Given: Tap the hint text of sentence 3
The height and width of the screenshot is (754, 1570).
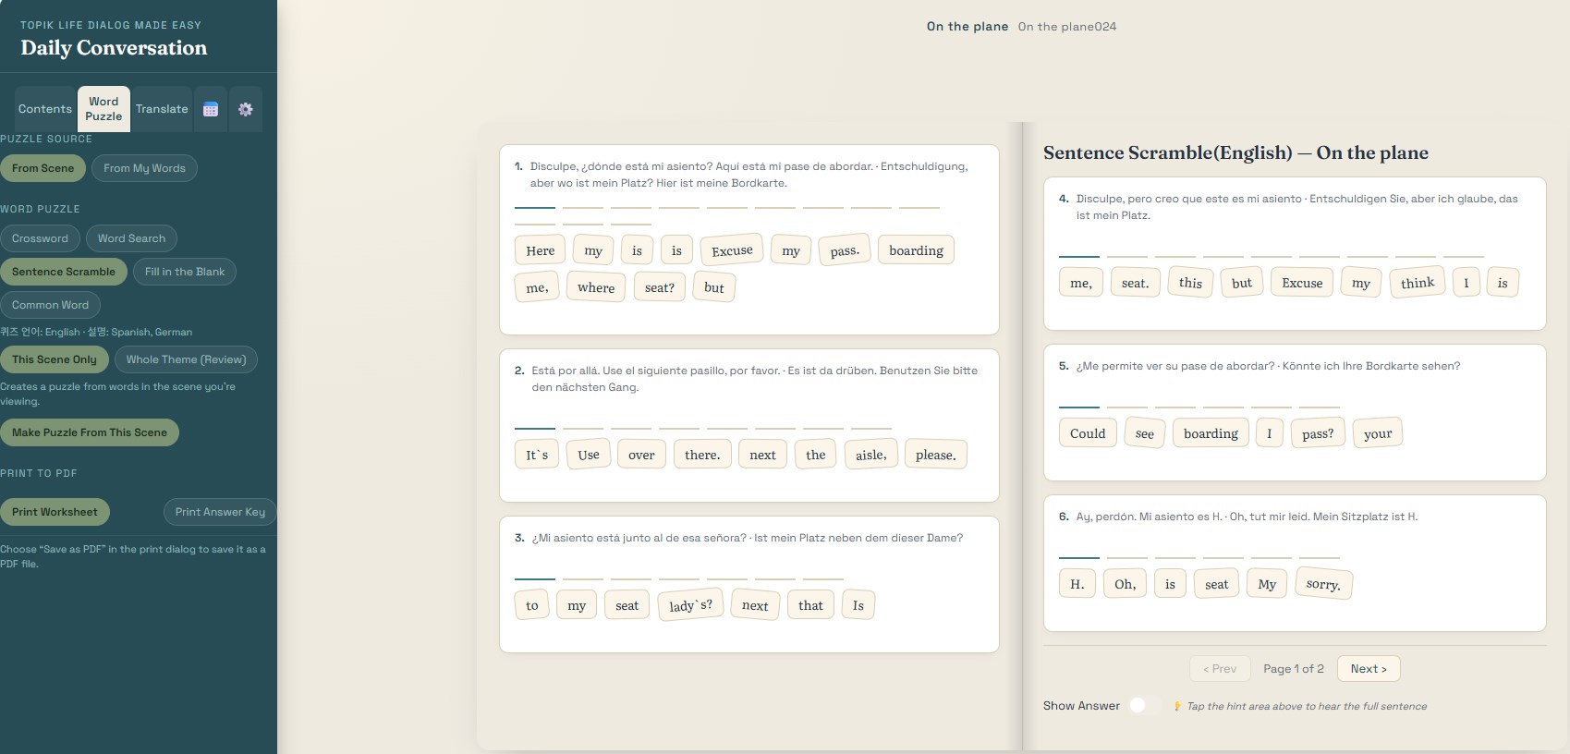Looking at the screenshot, I should (747, 538).
